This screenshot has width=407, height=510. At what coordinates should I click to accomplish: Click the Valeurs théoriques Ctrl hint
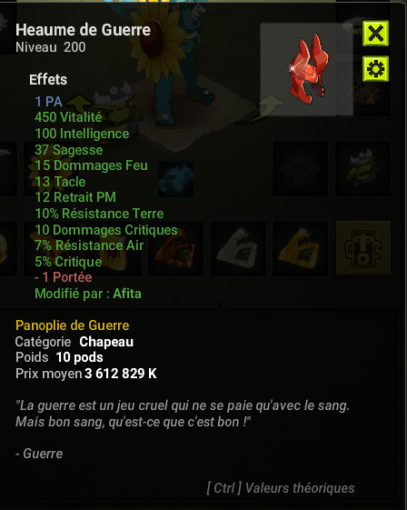(281, 488)
